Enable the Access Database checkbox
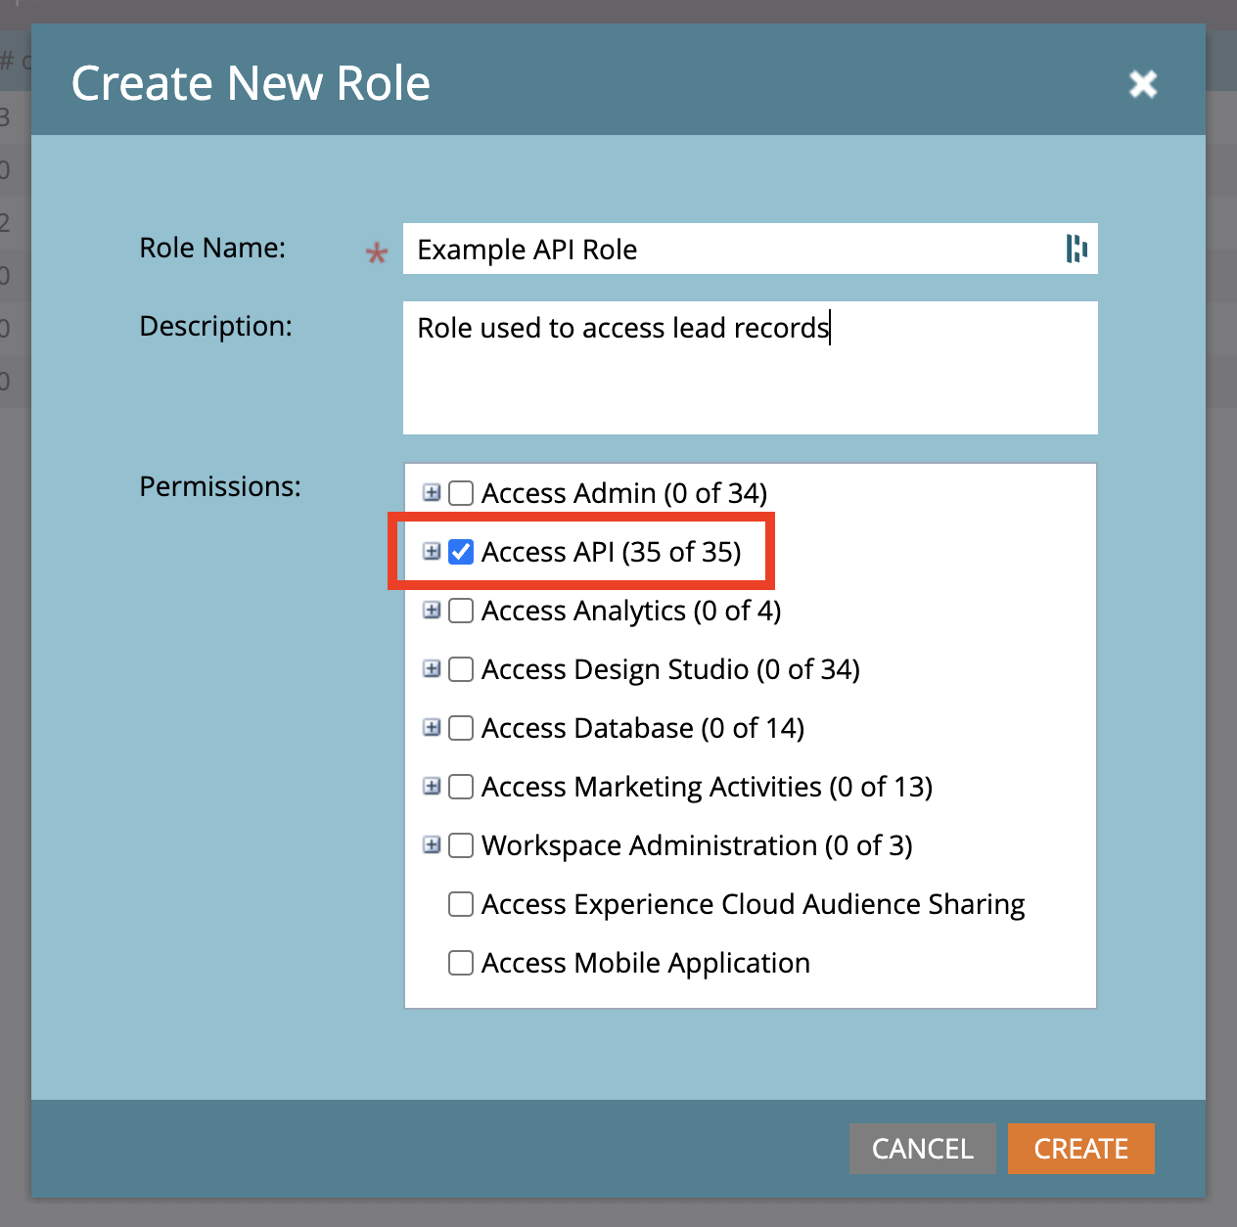This screenshot has height=1227, width=1237. point(461,728)
